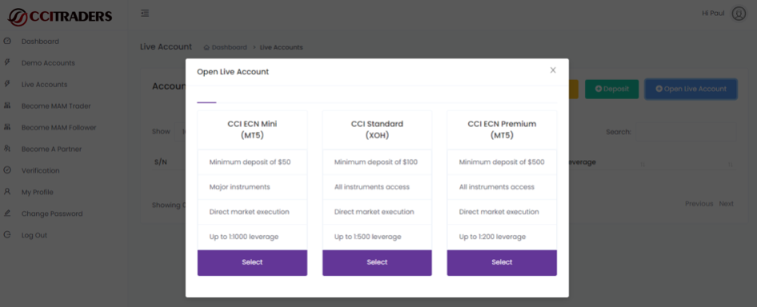
Task: Click the green Deposit button
Action: [x=611, y=90]
